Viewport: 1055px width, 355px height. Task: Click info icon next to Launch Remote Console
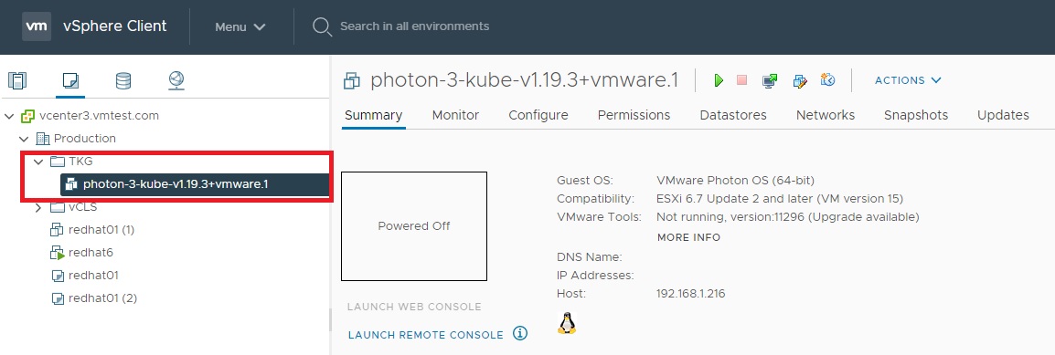(520, 333)
